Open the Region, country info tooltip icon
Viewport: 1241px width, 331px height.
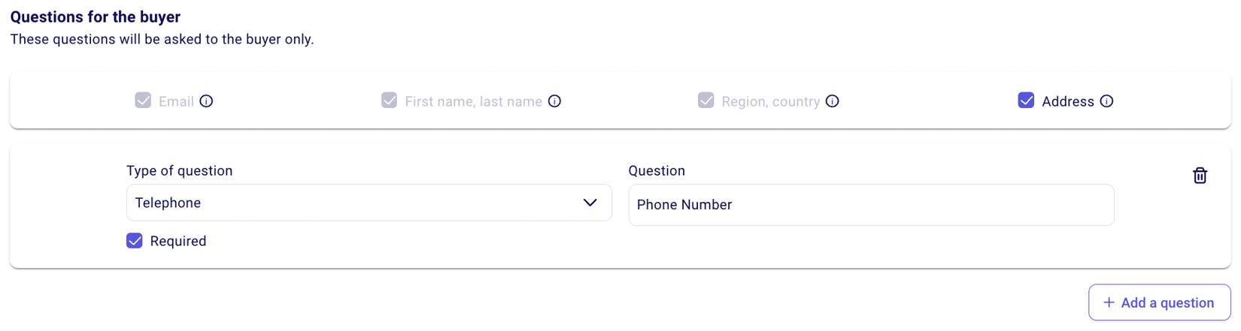[832, 101]
